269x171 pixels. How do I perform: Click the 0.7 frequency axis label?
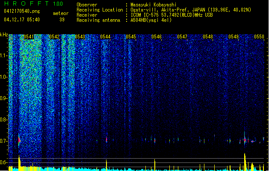(x=3, y=141)
